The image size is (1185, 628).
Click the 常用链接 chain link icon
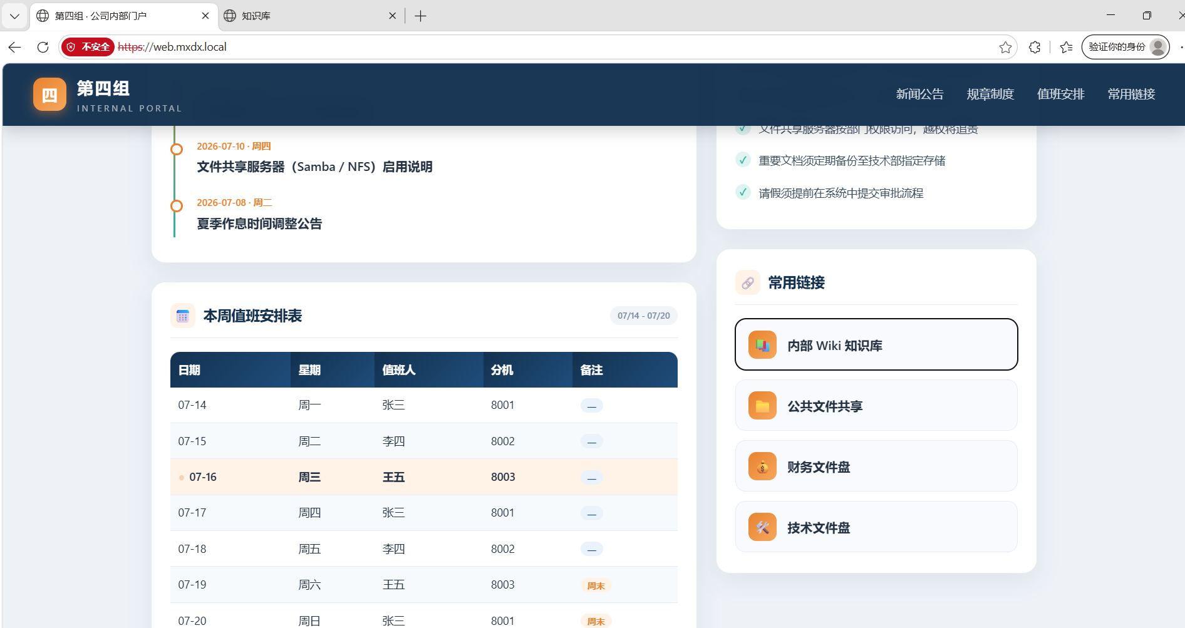pos(748,283)
